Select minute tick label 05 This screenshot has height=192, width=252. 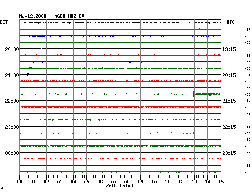[86, 182]
